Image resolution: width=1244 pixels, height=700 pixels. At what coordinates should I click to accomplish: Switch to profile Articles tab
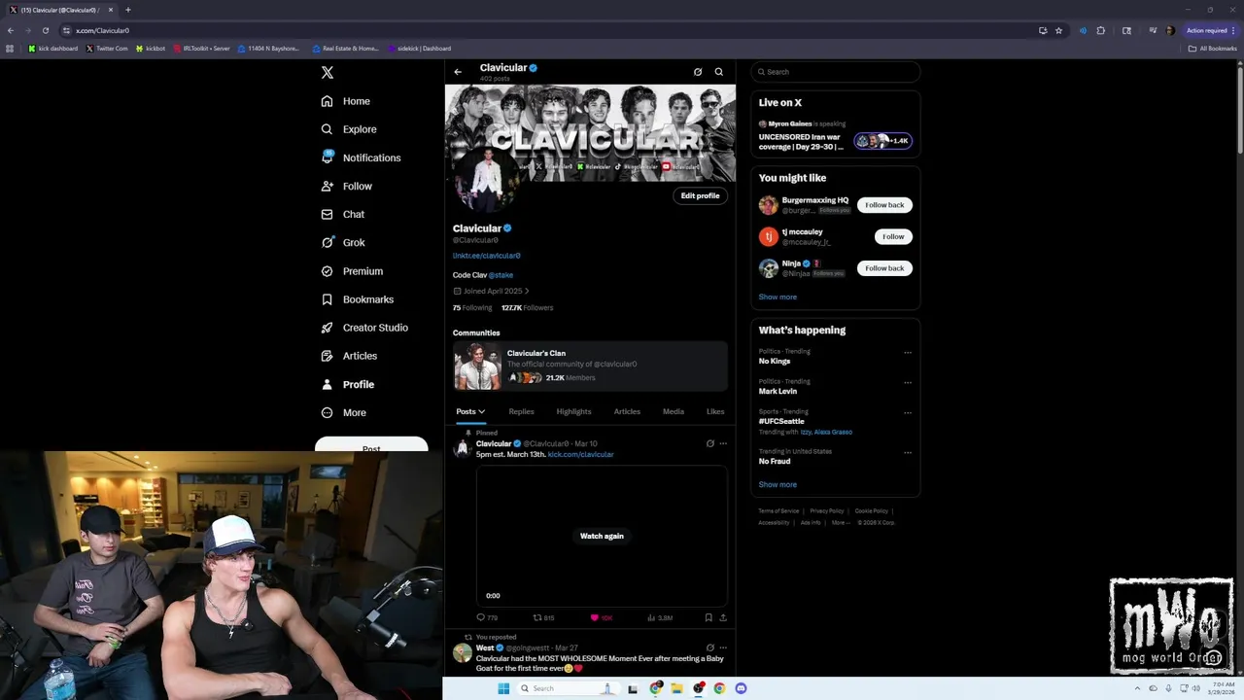tap(627, 411)
